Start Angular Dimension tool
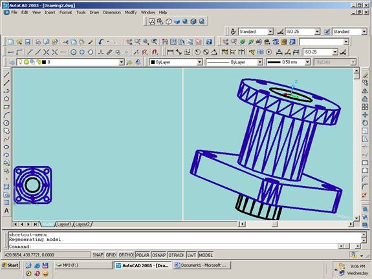372x279 pixels. point(214,52)
